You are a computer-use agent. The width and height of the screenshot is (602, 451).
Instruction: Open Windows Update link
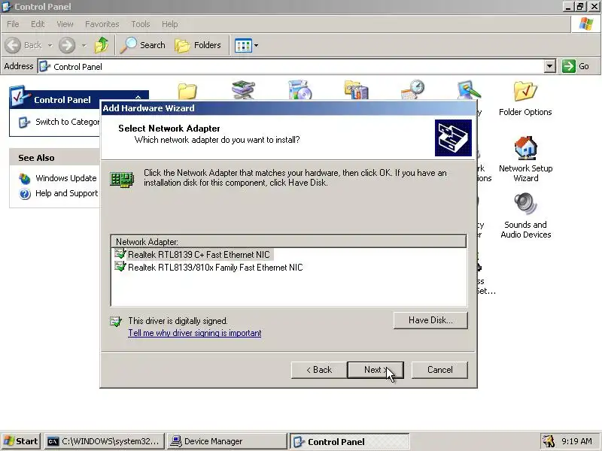pyautogui.click(x=65, y=178)
